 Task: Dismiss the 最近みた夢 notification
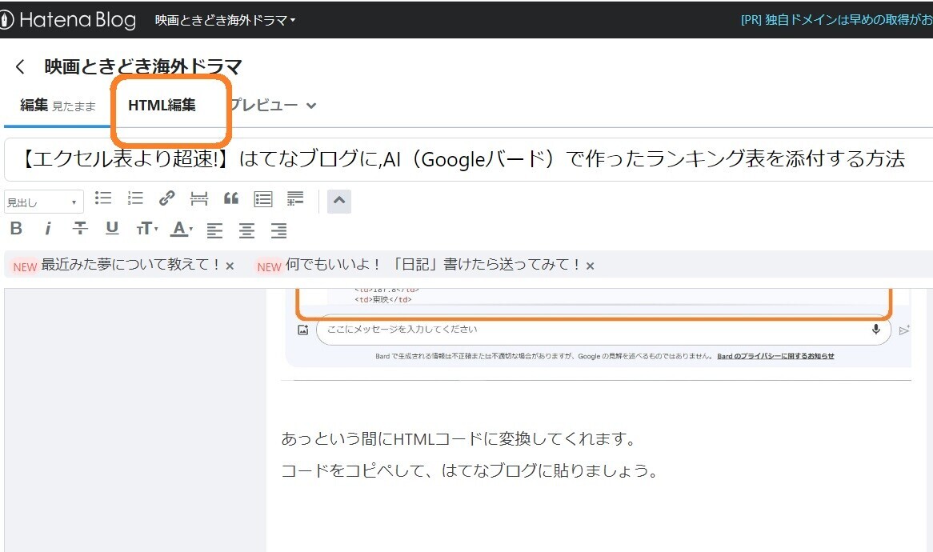tap(230, 265)
